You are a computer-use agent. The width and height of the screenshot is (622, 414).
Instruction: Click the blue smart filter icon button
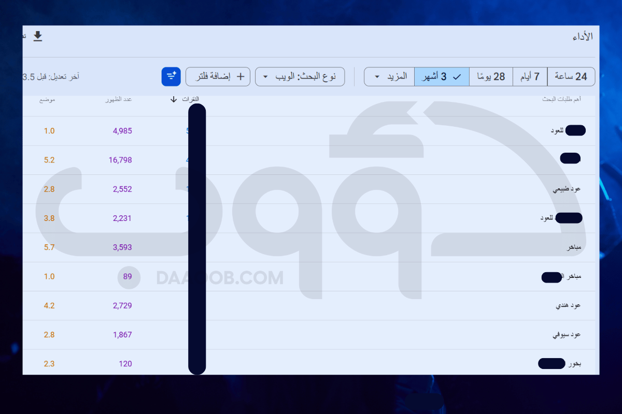coord(171,77)
